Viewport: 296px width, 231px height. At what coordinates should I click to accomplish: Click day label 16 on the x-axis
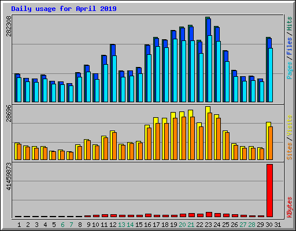(x=147, y=225)
